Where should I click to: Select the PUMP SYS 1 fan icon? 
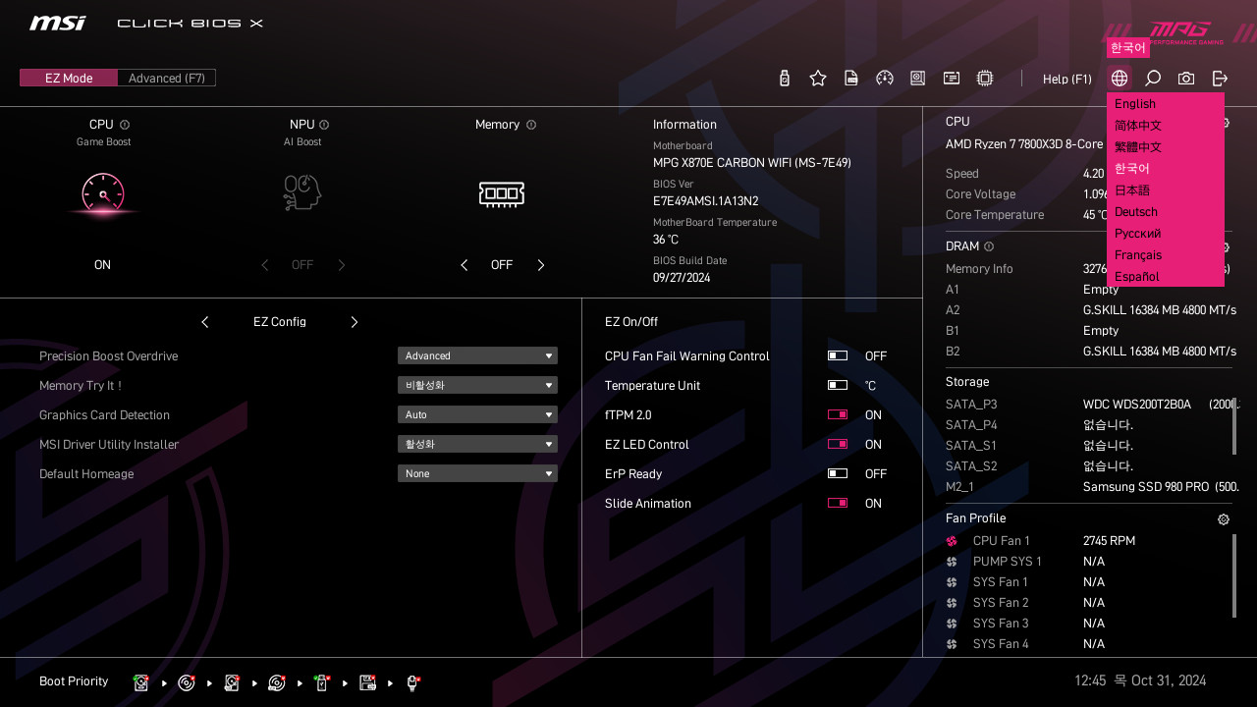[952, 562]
